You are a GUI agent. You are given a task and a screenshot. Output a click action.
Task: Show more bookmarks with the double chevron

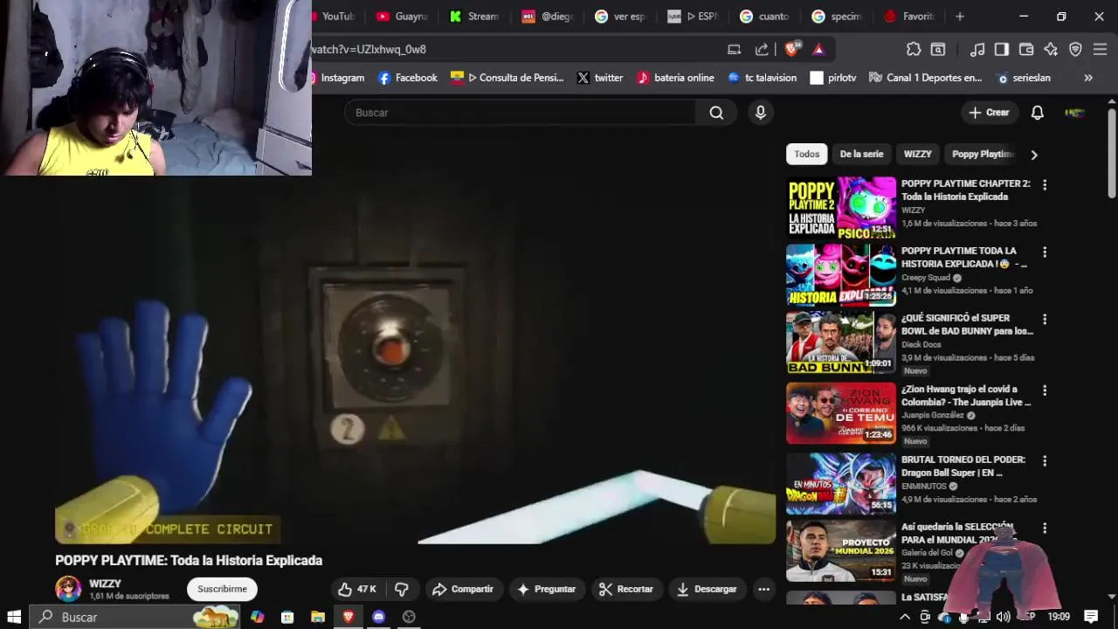(1088, 78)
